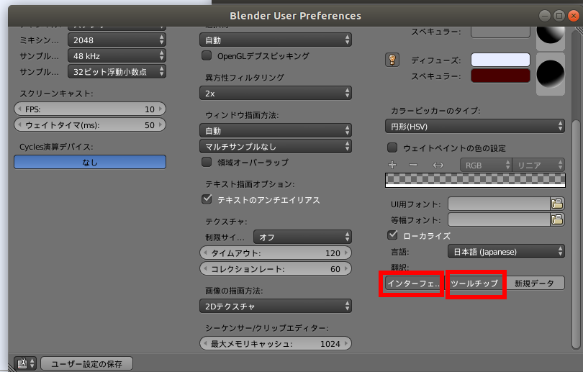The width and height of the screenshot is (583, 372).
Task: Open the UI用フォント file browser icon
Action: (x=557, y=204)
